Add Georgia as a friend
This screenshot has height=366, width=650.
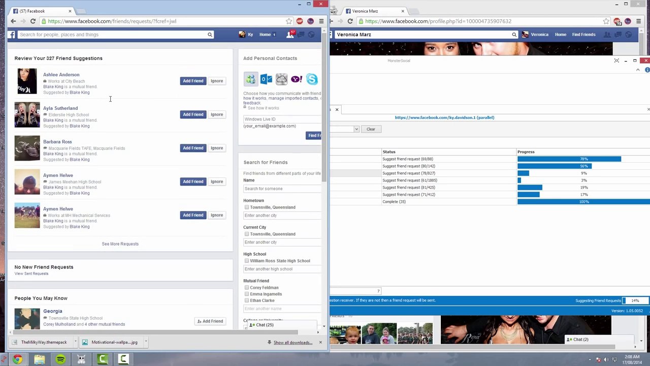click(x=210, y=321)
